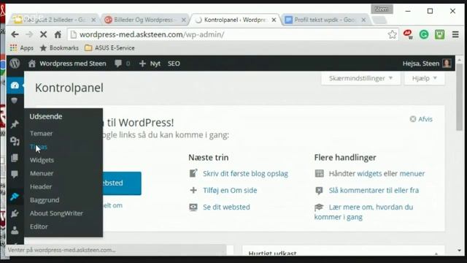Open Comments icon in sidebar
Screen dimensions: 467x263
pos(15,174)
